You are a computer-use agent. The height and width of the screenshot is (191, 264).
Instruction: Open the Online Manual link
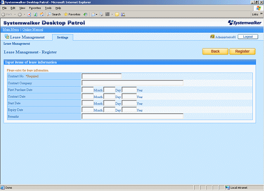click(x=33, y=29)
